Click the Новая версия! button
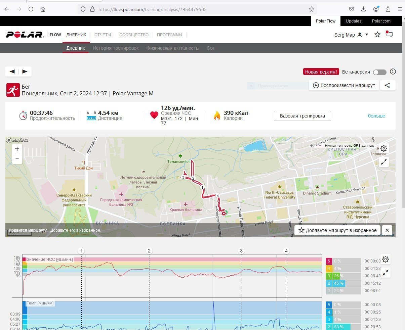 (321, 72)
